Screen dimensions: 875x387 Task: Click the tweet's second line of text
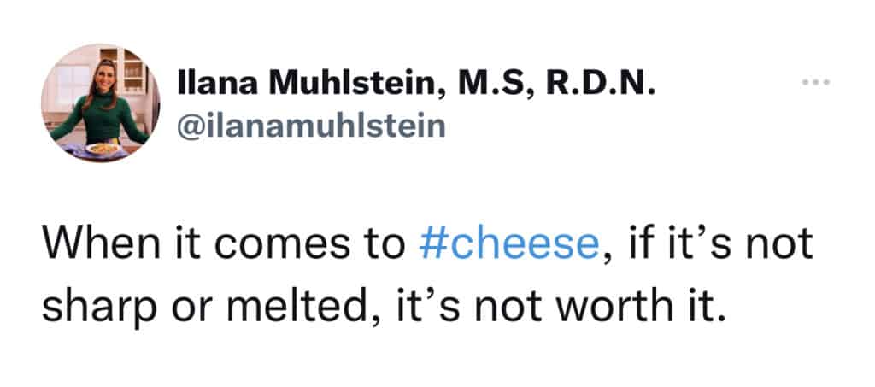[384, 304]
